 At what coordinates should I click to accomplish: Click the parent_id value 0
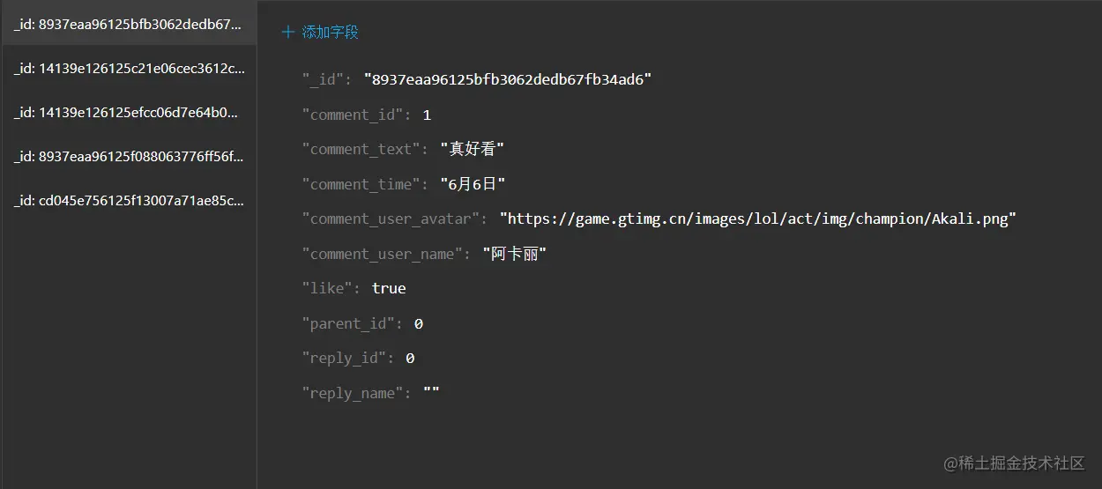(x=419, y=323)
